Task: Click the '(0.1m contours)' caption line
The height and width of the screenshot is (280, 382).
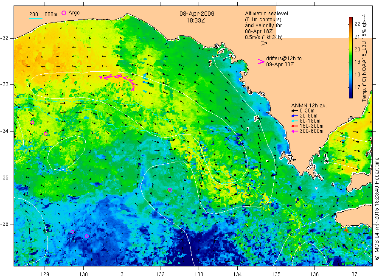Action: click(x=263, y=20)
